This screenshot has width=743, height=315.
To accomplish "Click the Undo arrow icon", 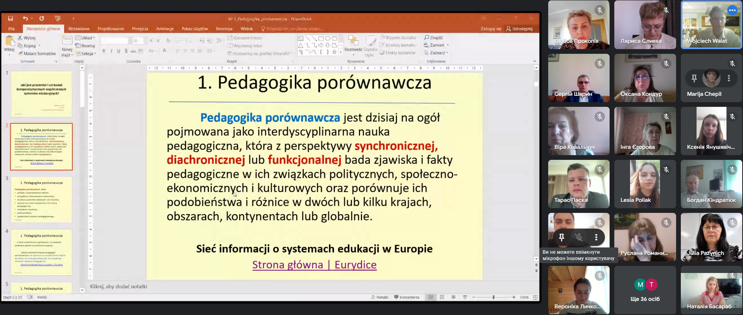I will (26, 18).
